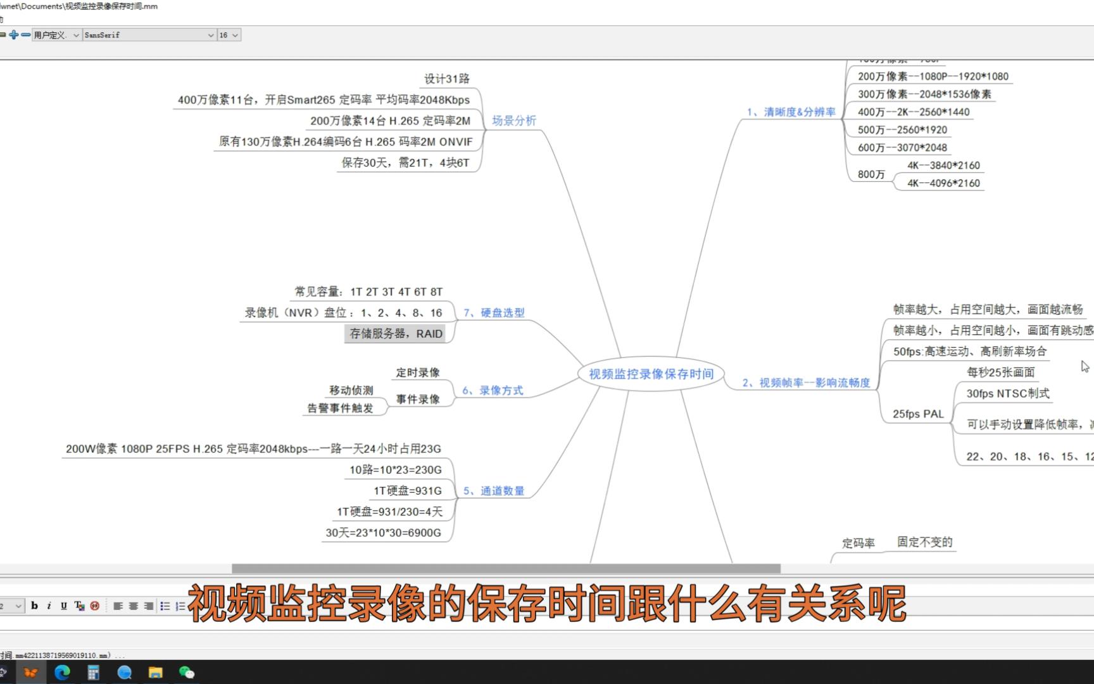The image size is (1094, 684).
Task: Insert a bulleted list
Action: (x=165, y=606)
